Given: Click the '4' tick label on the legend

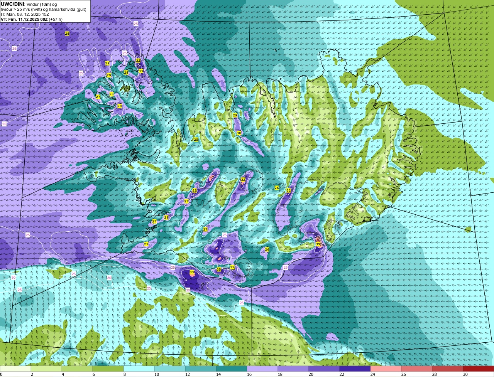Looking at the screenshot, I should tap(63, 374).
